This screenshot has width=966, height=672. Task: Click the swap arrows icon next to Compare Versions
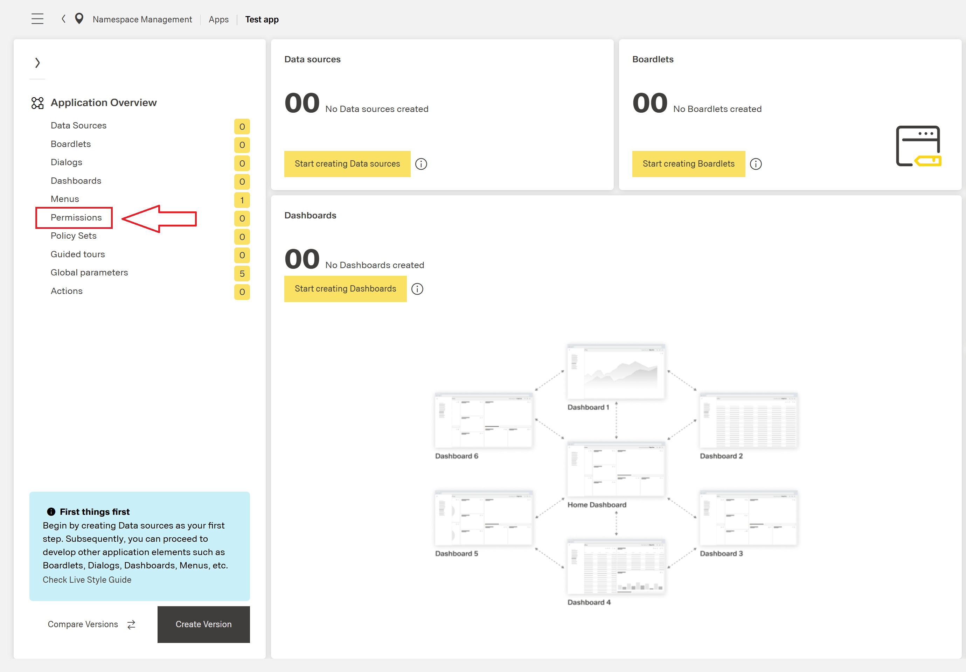[x=131, y=624]
